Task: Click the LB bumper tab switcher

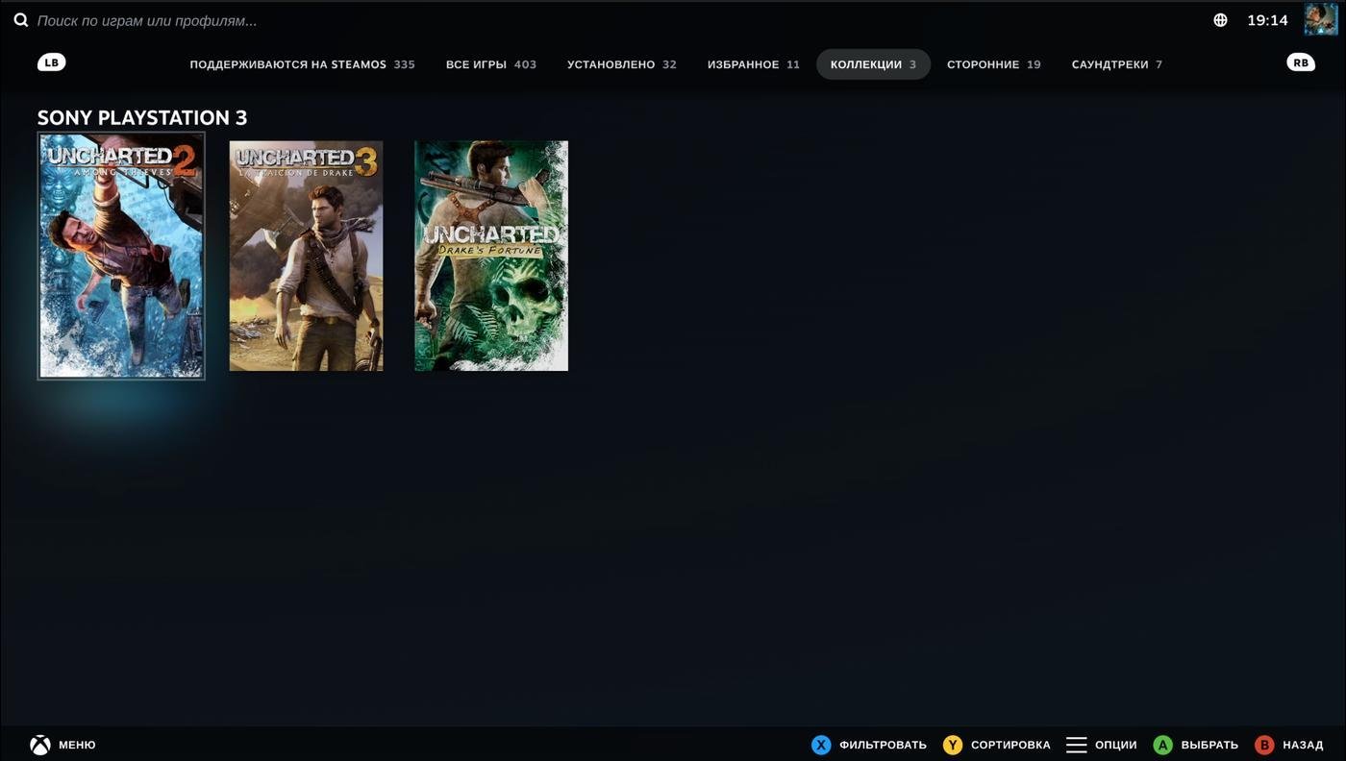Action: 52,62
